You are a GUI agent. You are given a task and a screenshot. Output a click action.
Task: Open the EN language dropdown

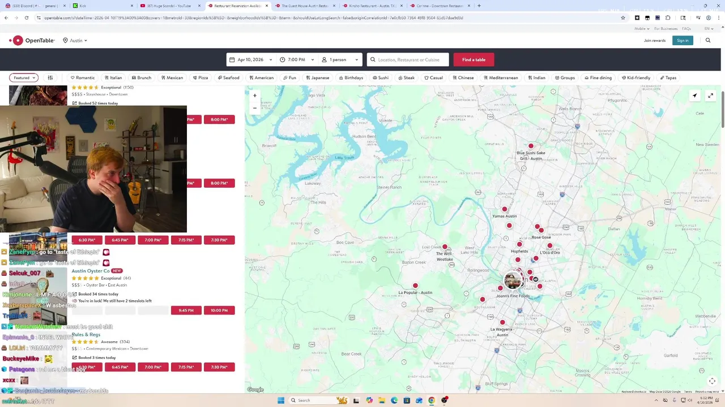pos(708,28)
